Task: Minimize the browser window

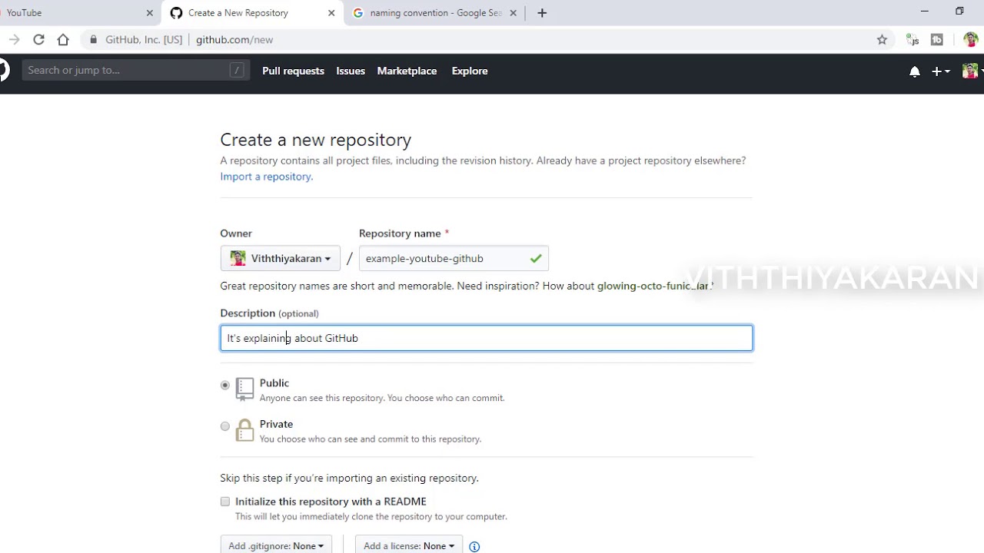Action: [x=925, y=12]
